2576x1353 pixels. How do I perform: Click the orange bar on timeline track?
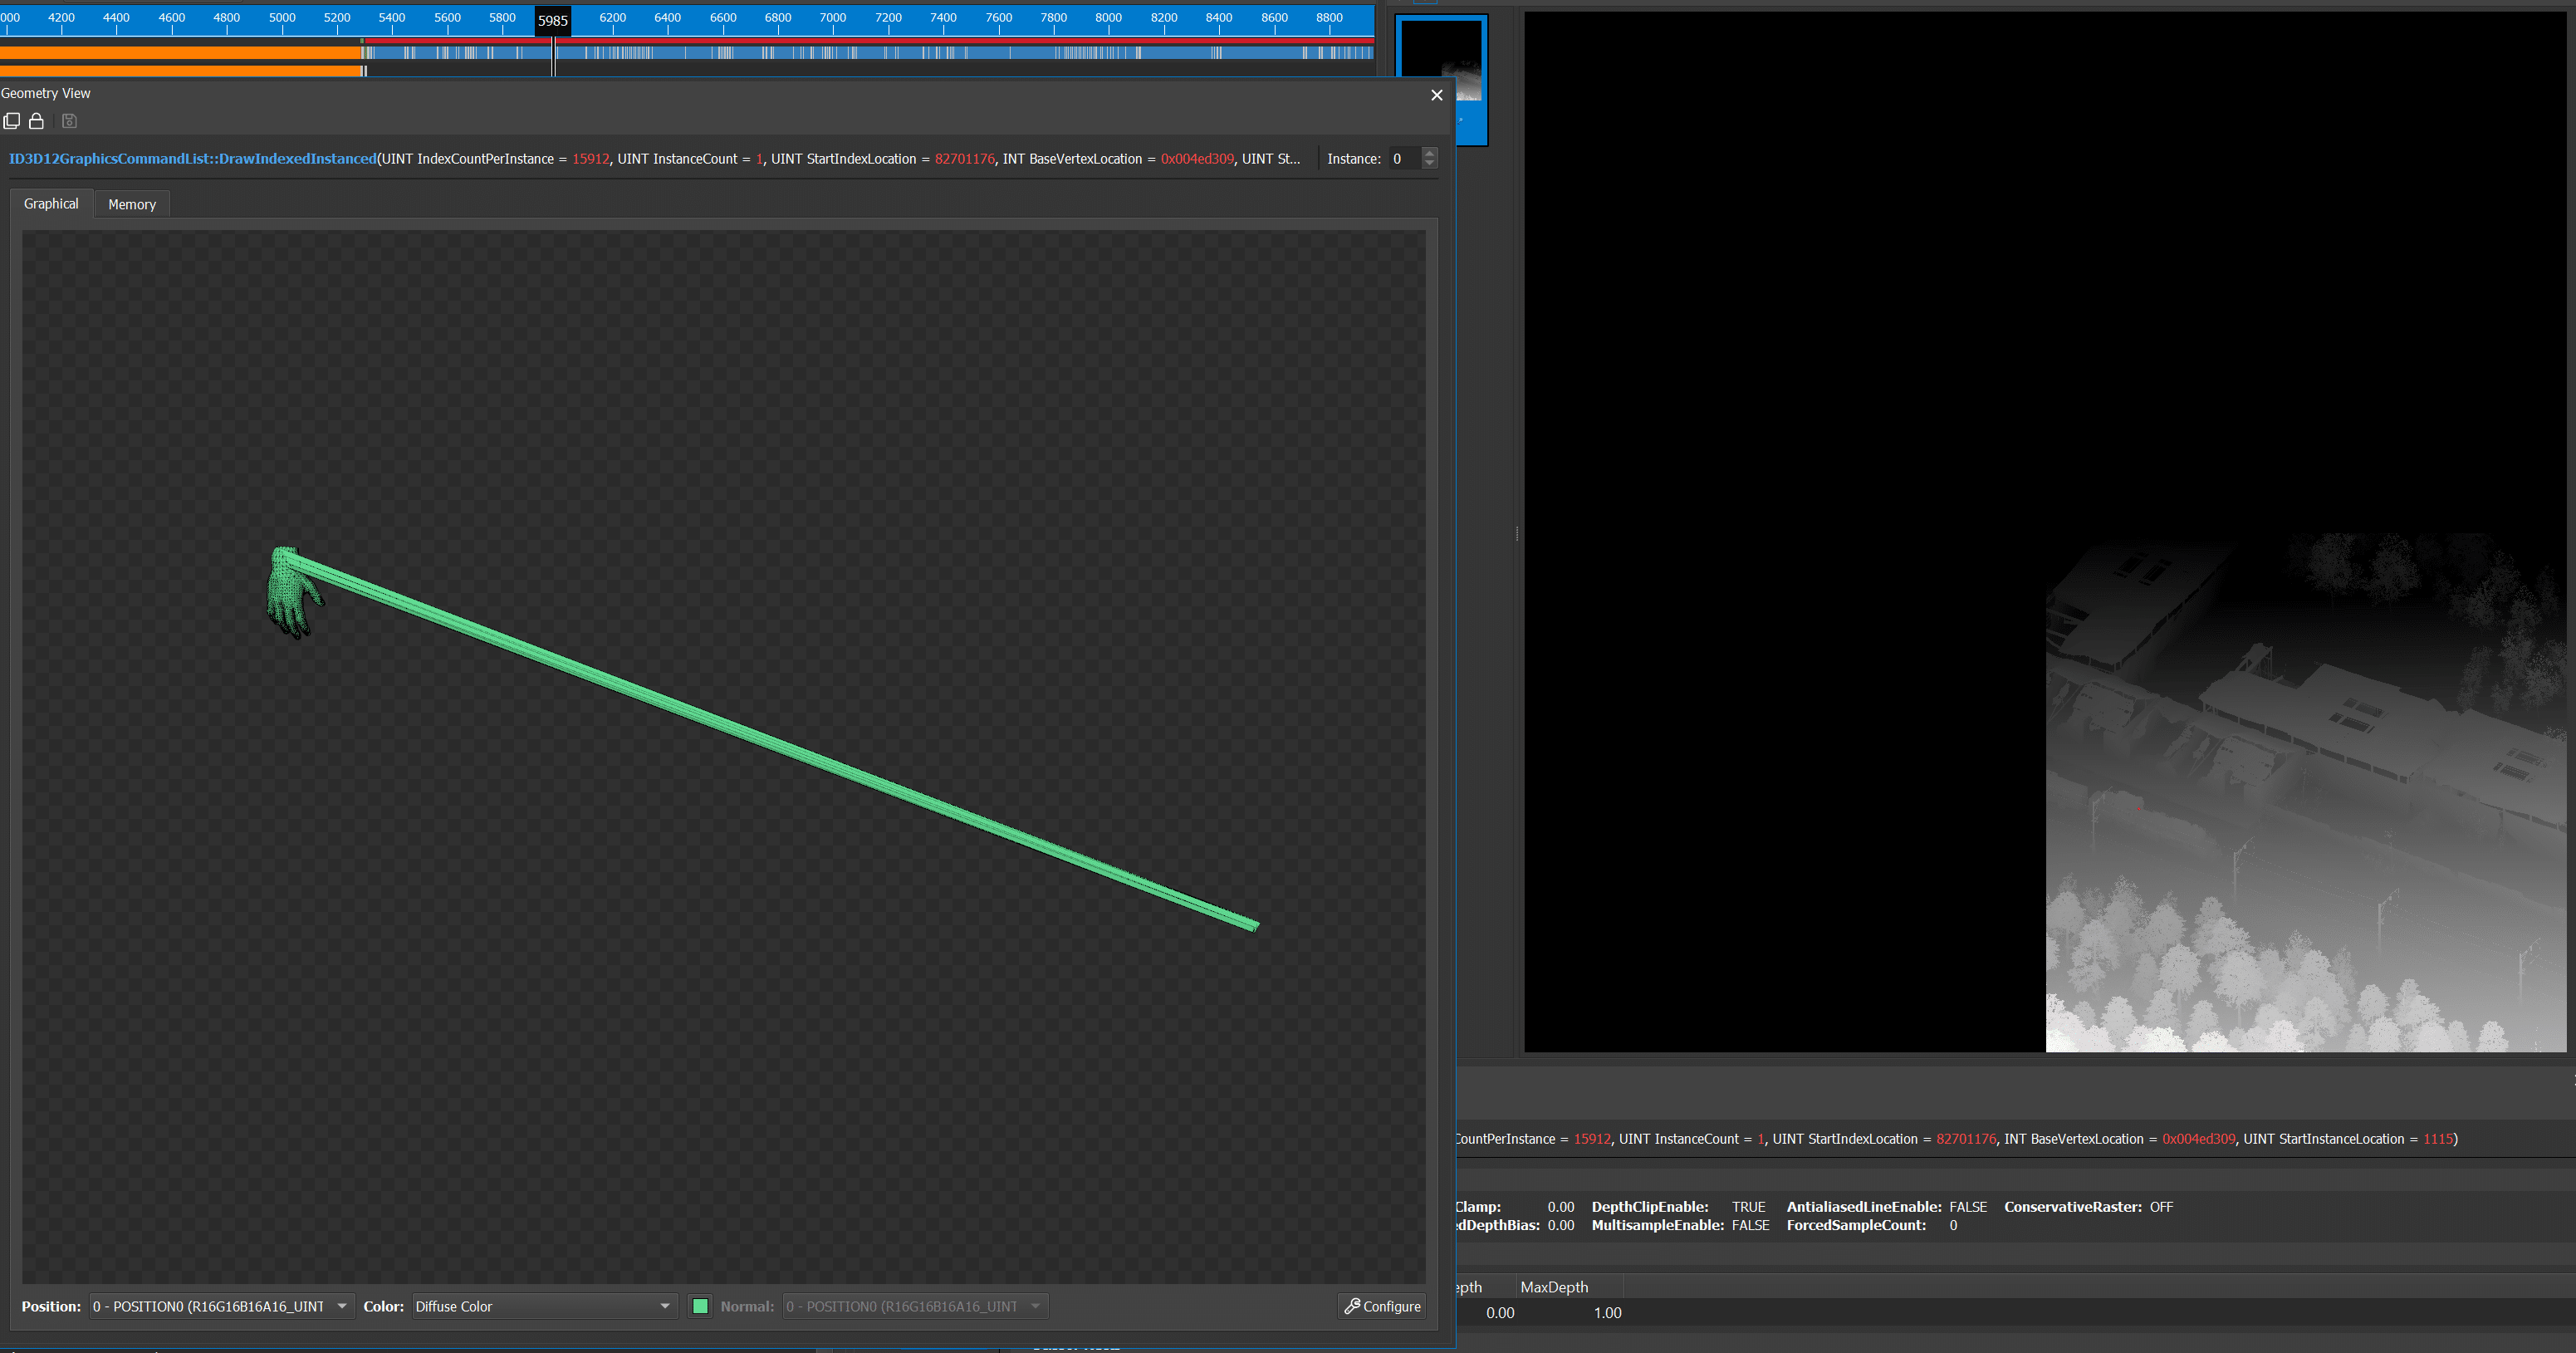(180, 53)
